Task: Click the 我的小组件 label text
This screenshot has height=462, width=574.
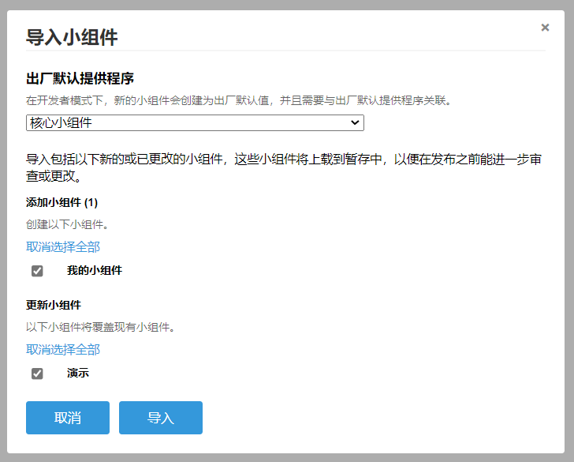Action: pos(95,271)
